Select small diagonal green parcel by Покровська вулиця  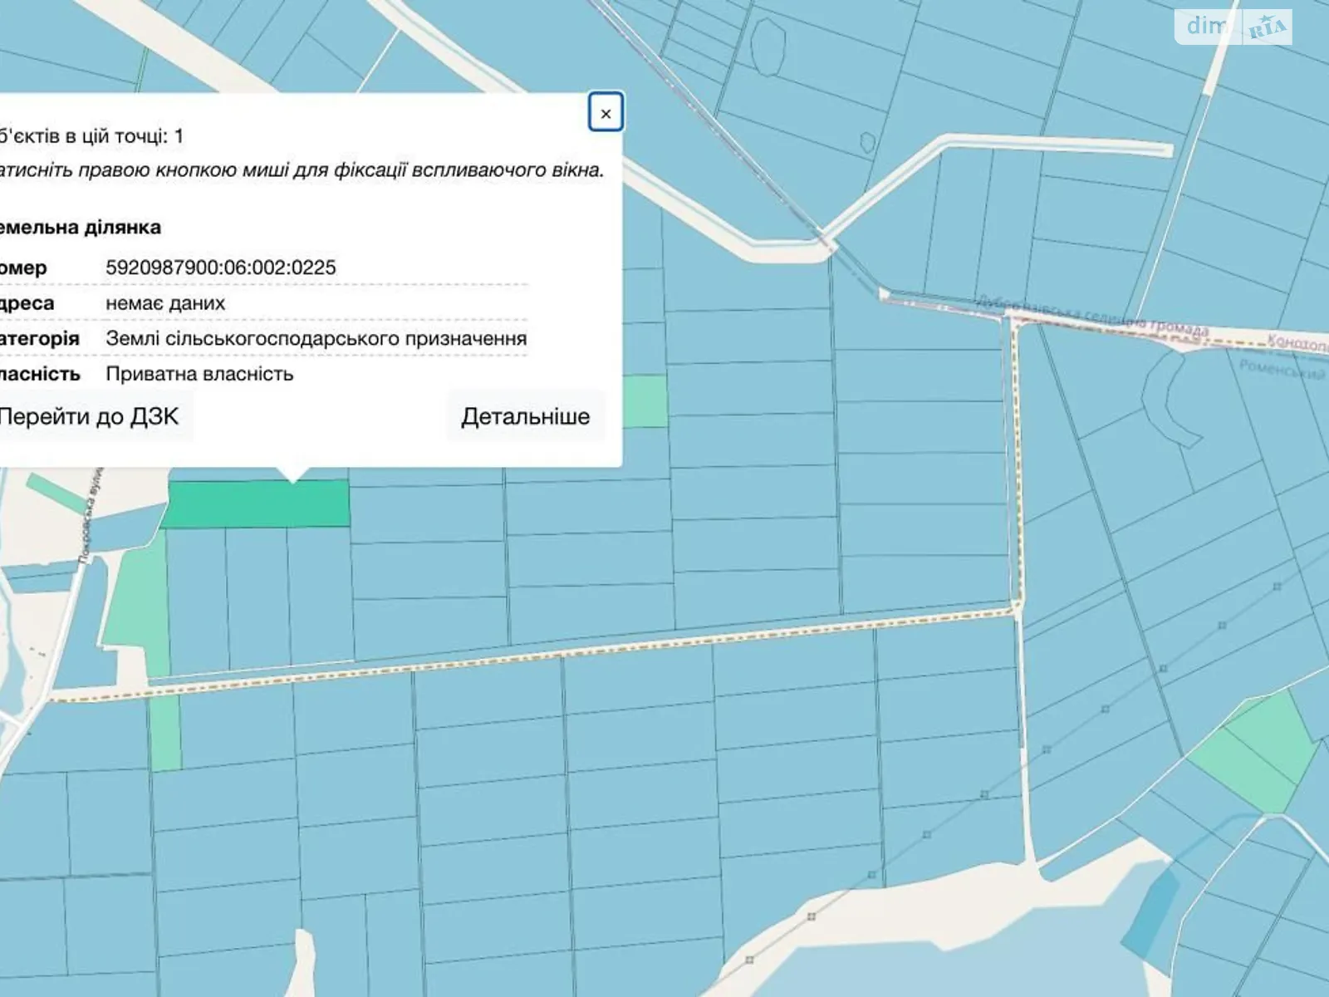pyautogui.click(x=55, y=494)
